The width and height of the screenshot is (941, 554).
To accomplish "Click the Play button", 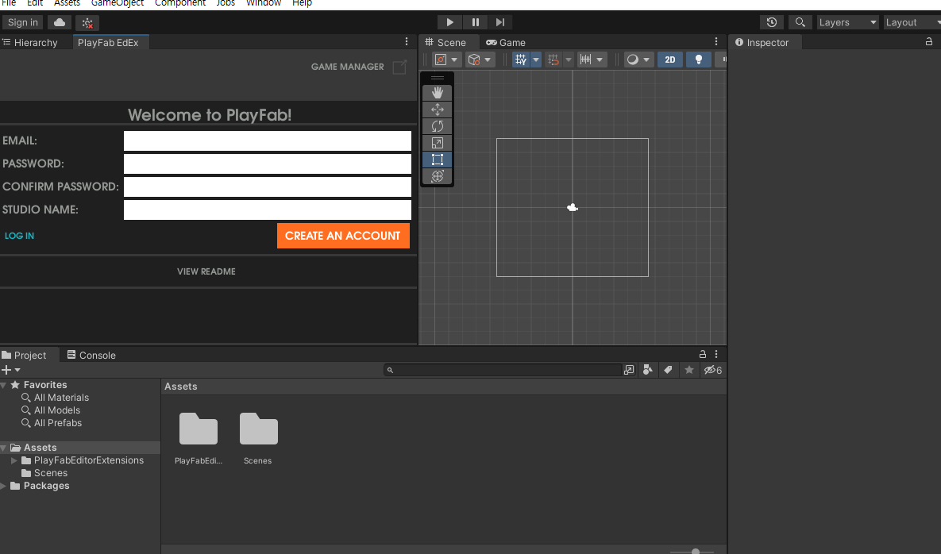I will click(x=449, y=22).
